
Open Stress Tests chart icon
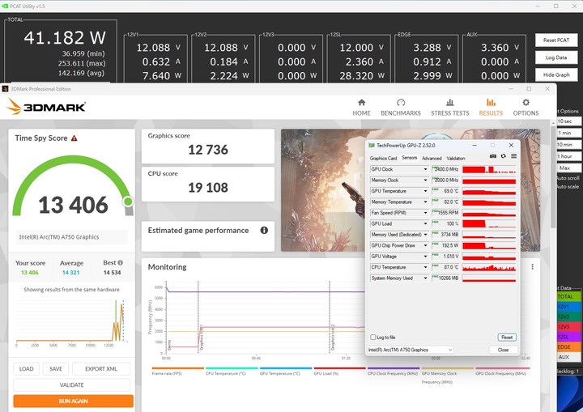tap(450, 103)
